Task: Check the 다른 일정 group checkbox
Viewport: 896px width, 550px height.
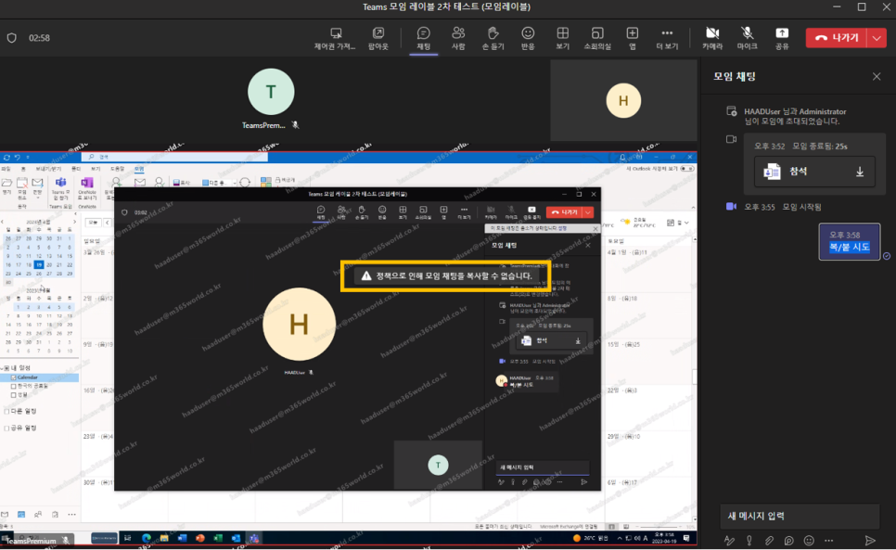Action: coord(6,411)
